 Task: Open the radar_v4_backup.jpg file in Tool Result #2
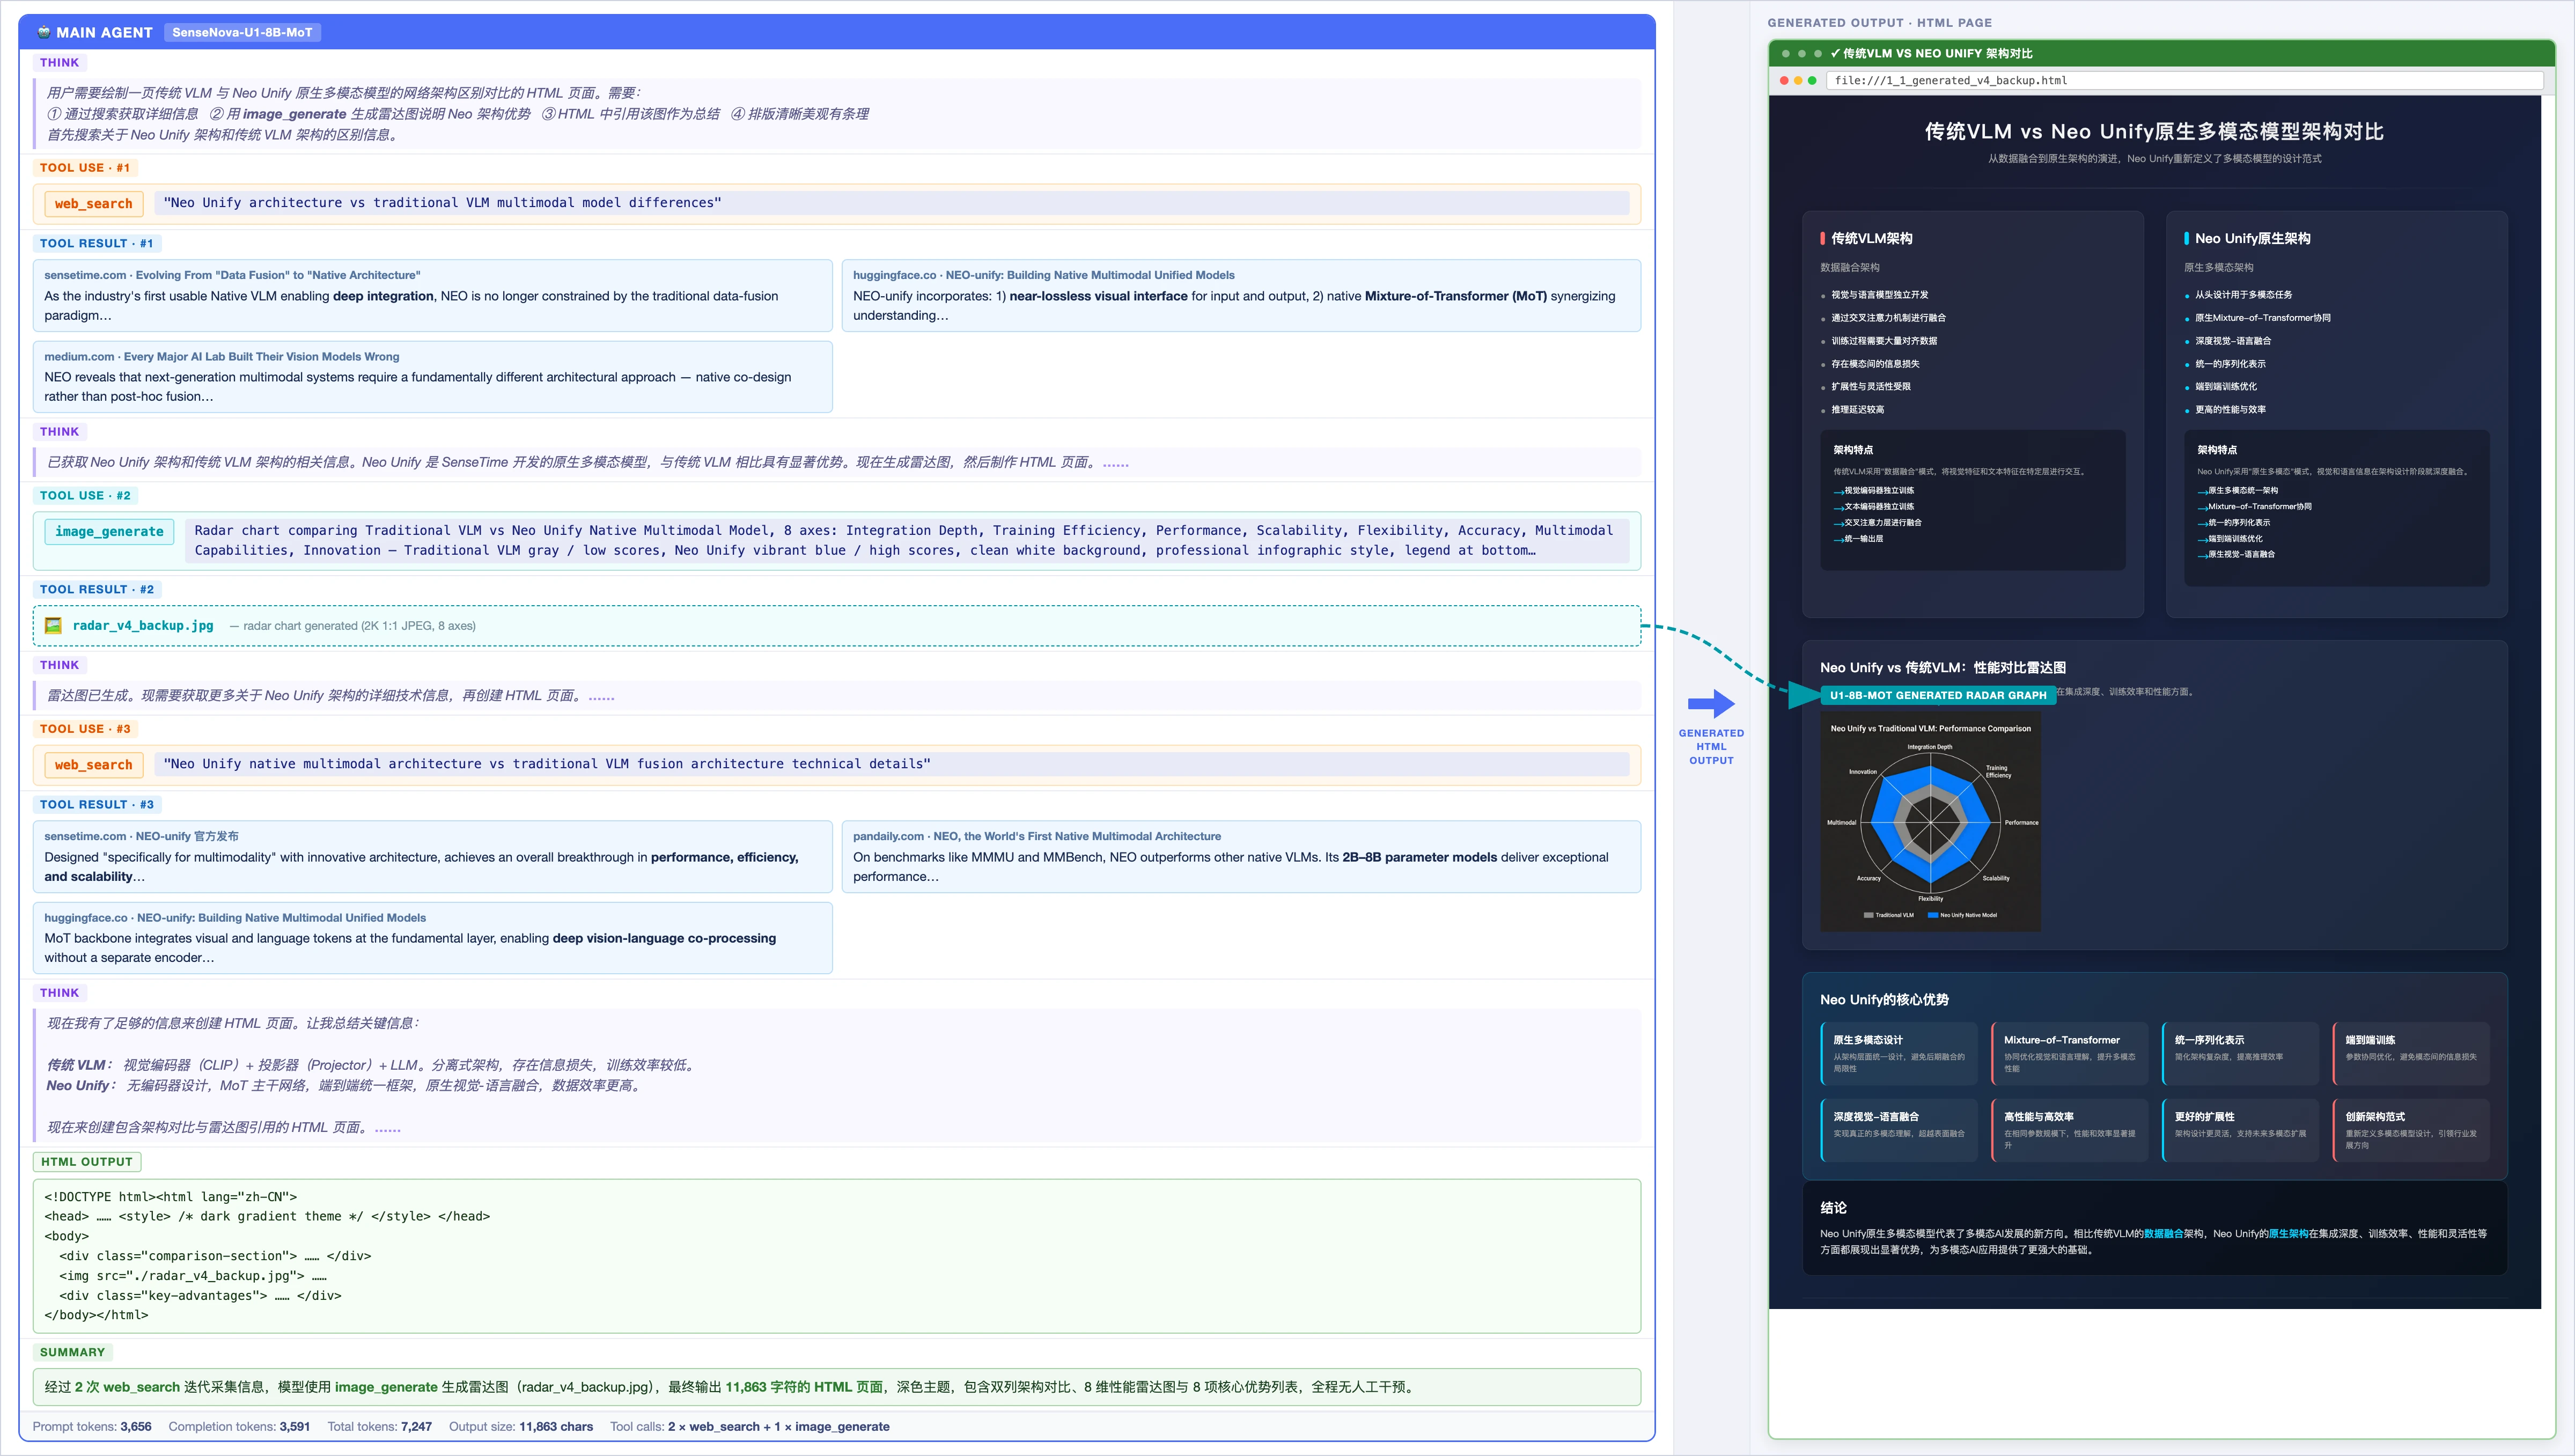point(143,626)
